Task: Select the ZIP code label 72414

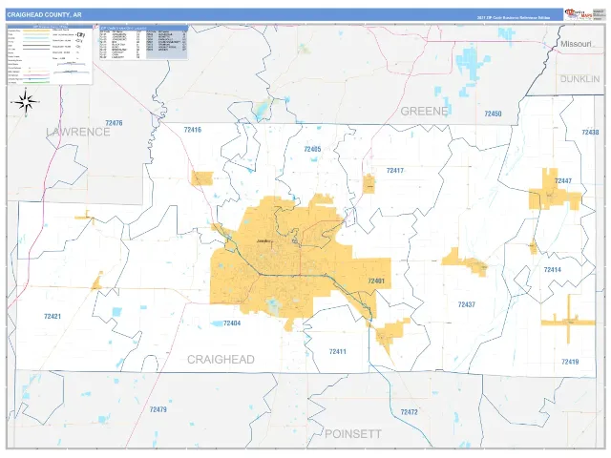Action: point(552,269)
